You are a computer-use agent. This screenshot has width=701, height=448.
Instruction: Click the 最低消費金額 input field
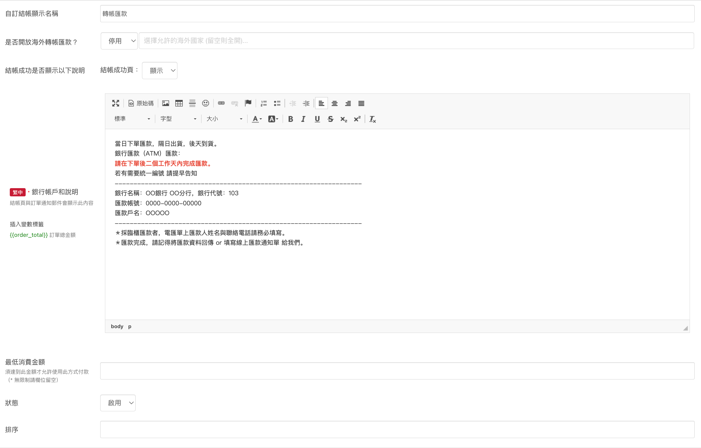pos(397,371)
